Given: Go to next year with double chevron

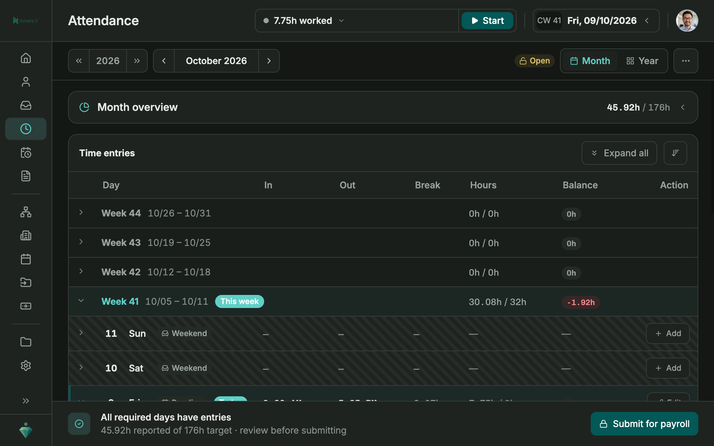Looking at the screenshot, I should (x=137, y=61).
